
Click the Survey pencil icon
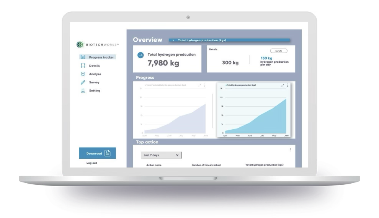click(83, 83)
